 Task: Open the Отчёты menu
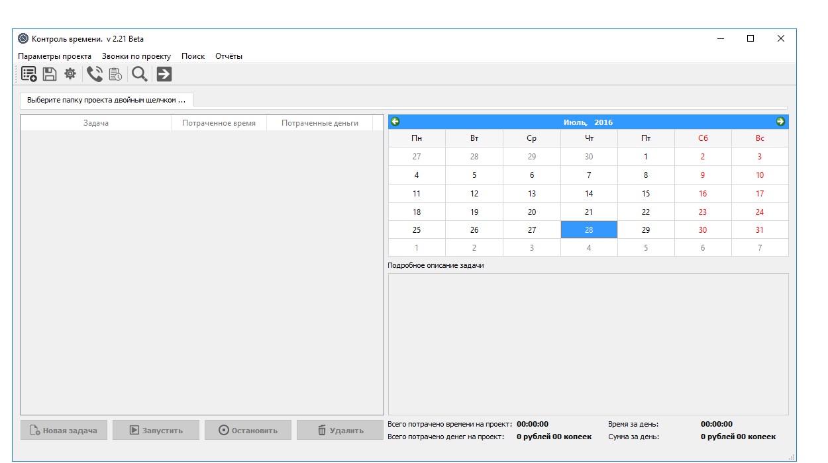click(x=229, y=56)
